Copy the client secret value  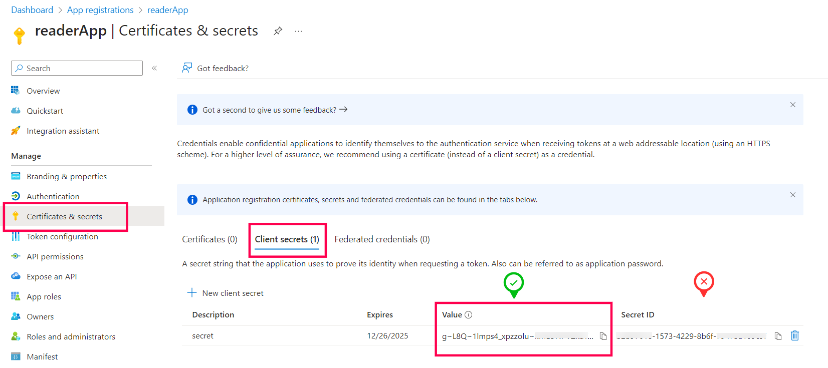pyautogui.click(x=603, y=336)
